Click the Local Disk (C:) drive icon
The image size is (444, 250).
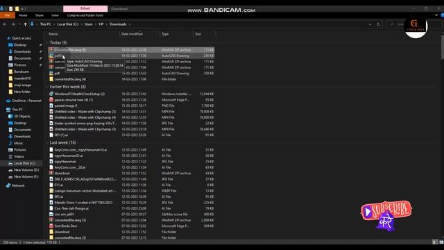point(10,163)
